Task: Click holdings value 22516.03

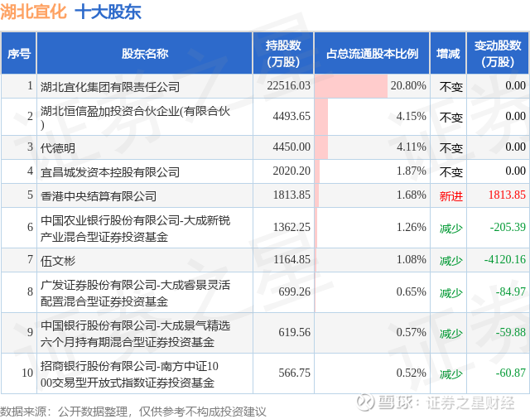Action: pyautogui.click(x=288, y=85)
